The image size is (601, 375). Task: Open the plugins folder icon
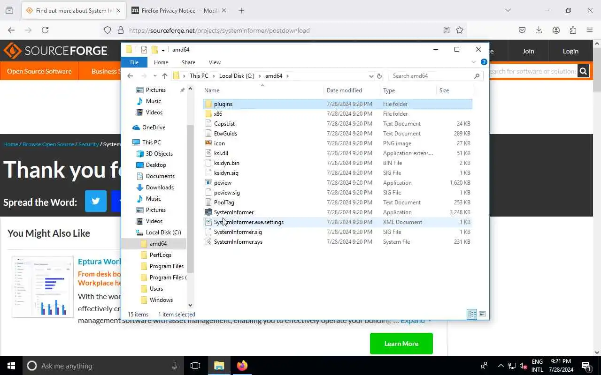(208, 104)
